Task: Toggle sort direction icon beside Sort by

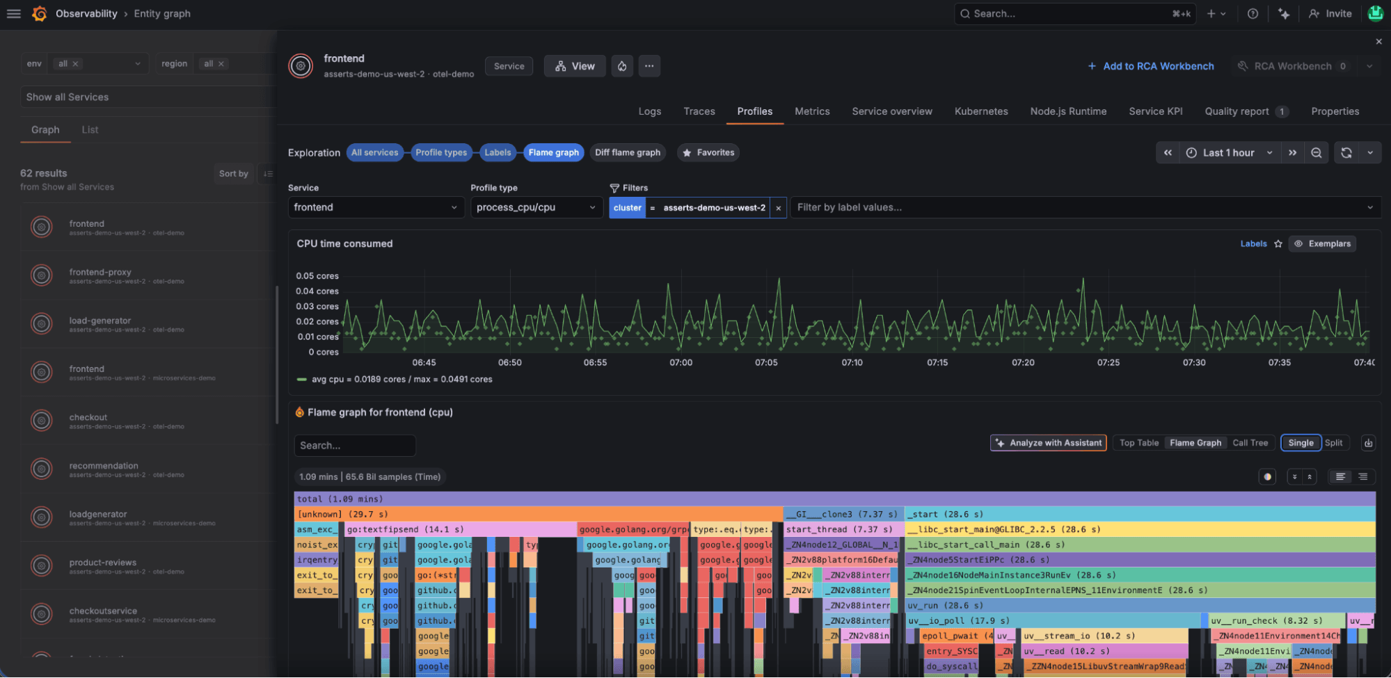Action: point(268,174)
